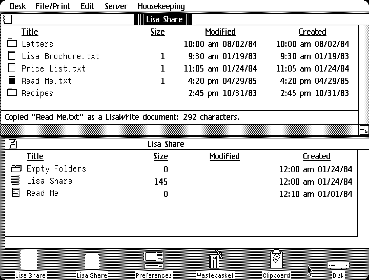
Task: Click the modified date "2:45 pm 10/31/83"
Action: click(x=222, y=93)
